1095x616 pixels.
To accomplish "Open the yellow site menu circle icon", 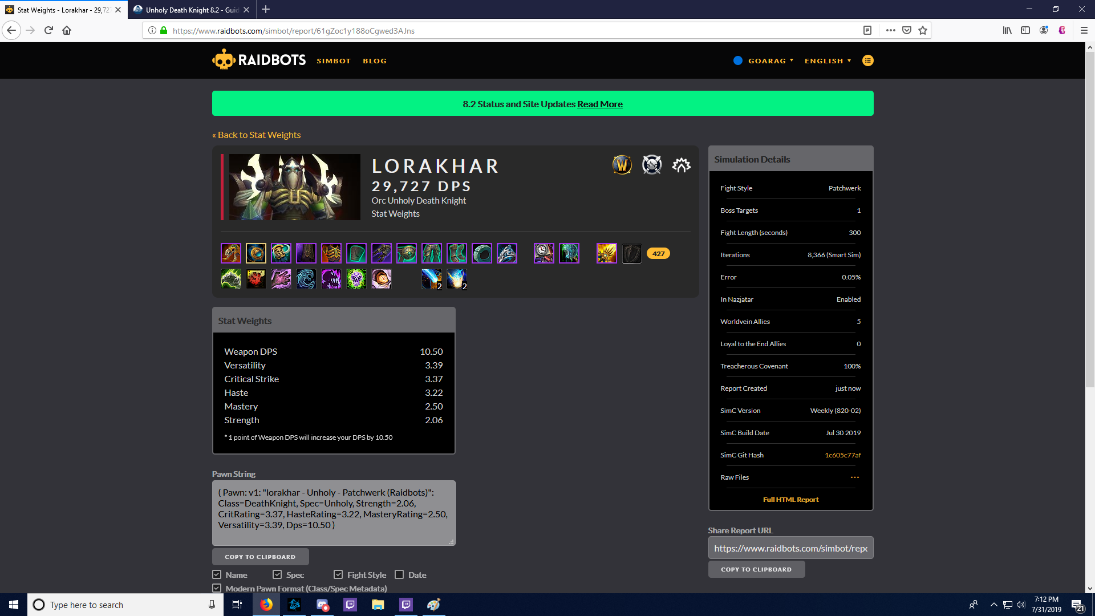I will pos(868,60).
